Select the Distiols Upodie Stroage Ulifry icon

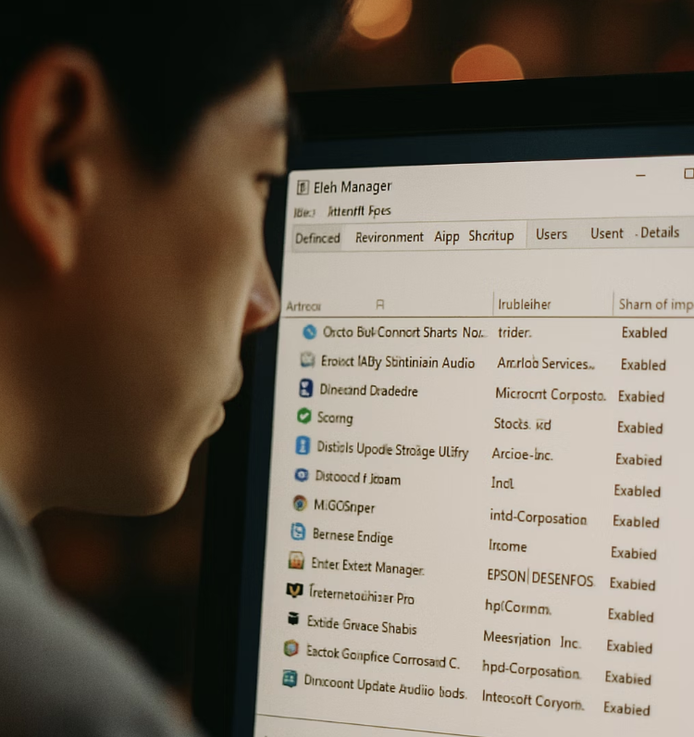coord(303,445)
